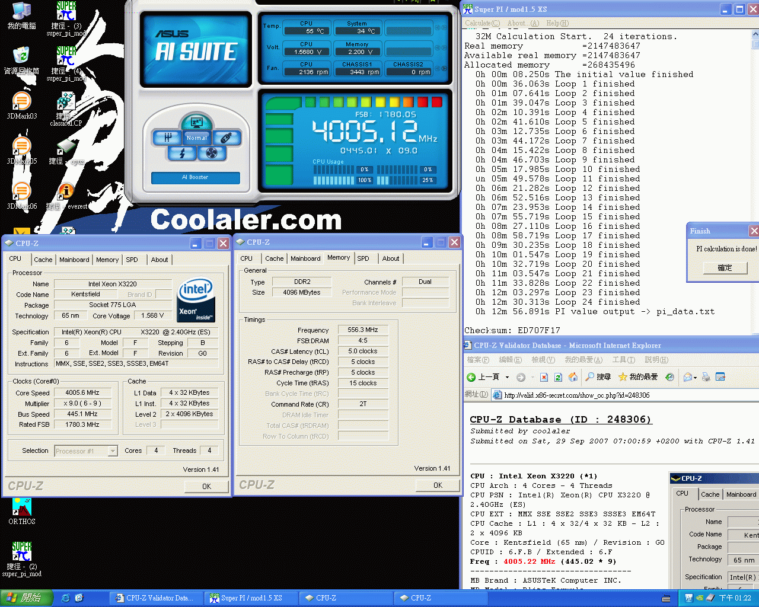Click the Specification field showing Xeon X3220

[x=136, y=332]
